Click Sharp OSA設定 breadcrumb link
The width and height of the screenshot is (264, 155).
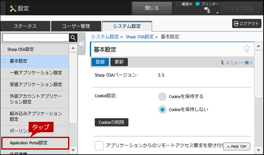140,36
